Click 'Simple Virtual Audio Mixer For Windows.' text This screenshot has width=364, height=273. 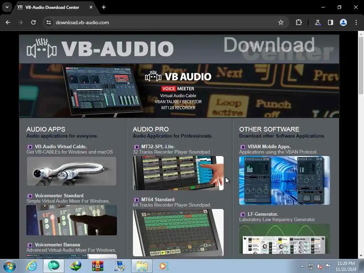(x=68, y=201)
